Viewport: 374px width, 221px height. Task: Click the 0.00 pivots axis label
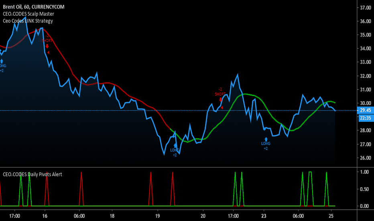(364, 206)
